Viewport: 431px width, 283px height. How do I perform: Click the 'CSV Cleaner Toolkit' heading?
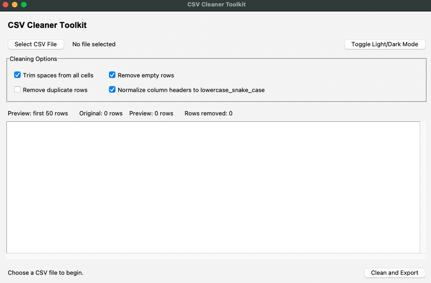coord(47,25)
